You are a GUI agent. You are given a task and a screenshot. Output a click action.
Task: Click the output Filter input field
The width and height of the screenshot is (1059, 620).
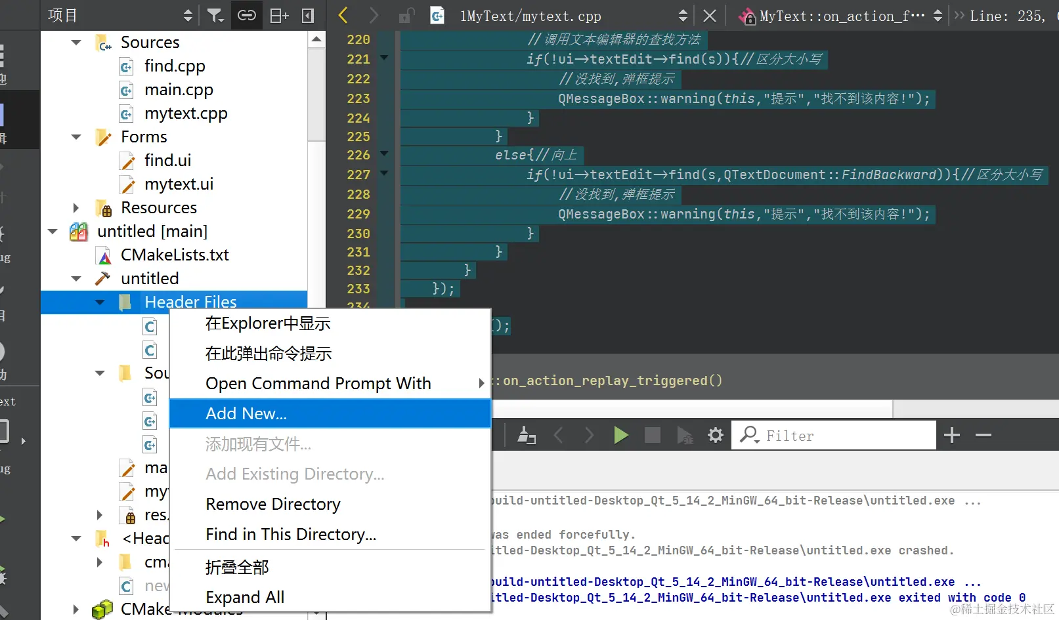[x=834, y=436]
